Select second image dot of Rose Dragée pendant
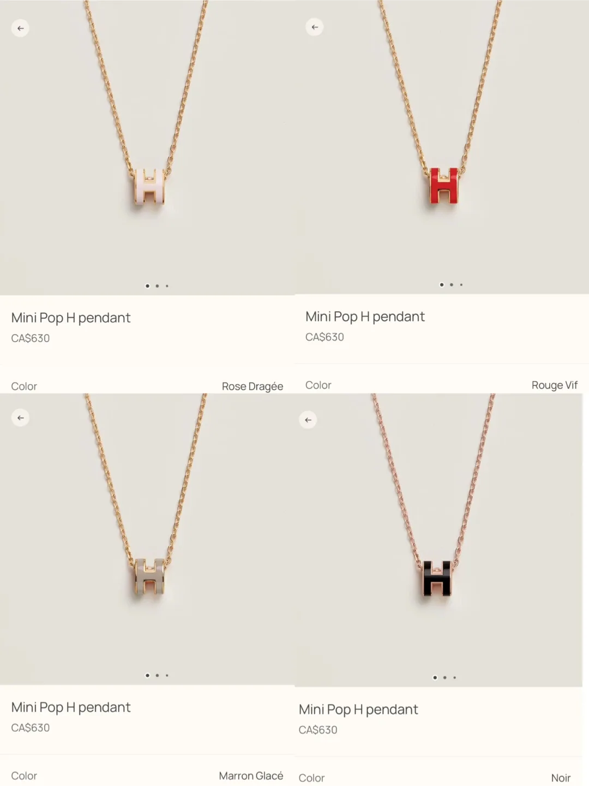 pyautogui.click(x=157, y=286)
